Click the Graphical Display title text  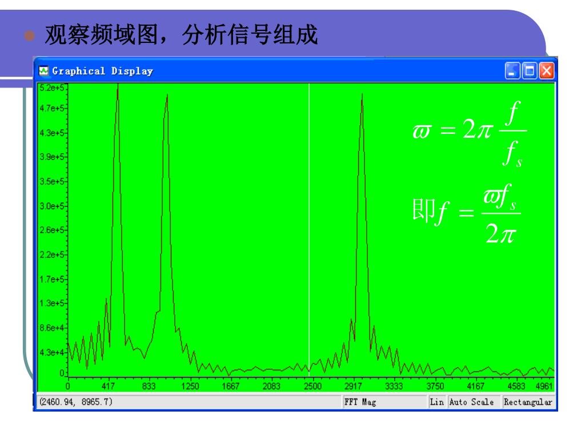tap(102, 71)
